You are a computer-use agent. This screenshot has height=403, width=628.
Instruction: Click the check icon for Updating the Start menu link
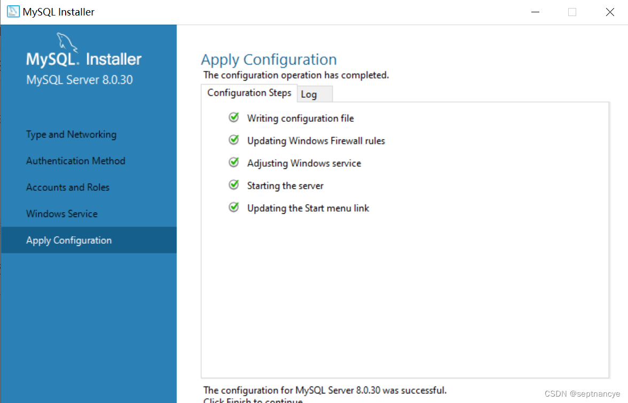coord(233,207)
